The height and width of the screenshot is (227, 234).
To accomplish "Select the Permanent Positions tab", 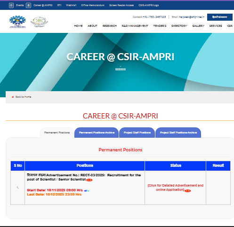I will pyautogui.click(x=57, y=133).
